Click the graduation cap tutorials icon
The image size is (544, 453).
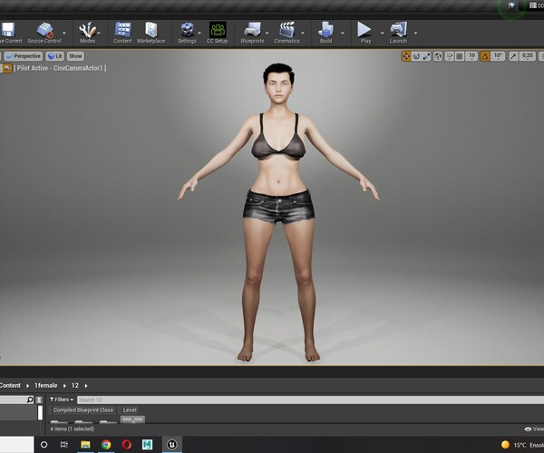tap(511, 5)
